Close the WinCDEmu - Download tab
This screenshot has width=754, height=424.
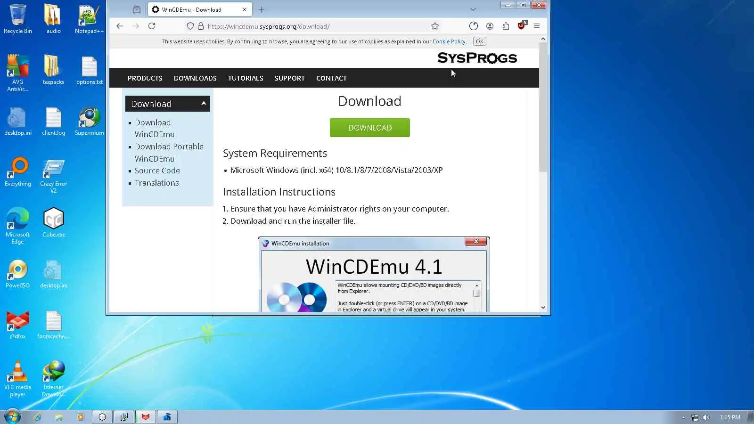pos(245,9)
